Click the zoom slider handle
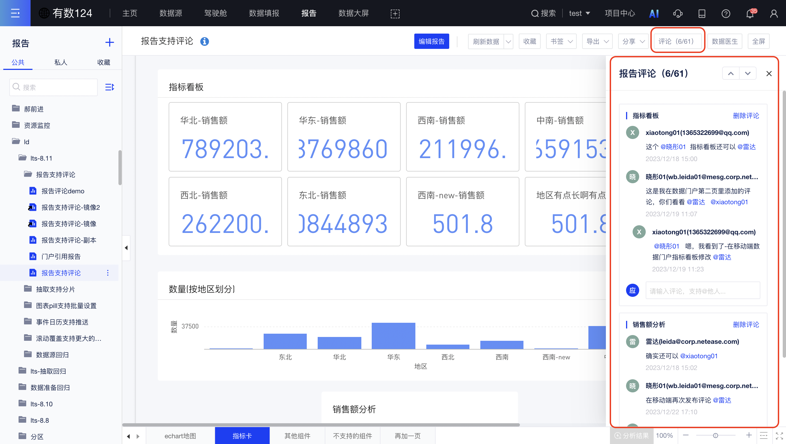The width and height of the screenshot is (786, 444). point(715,436)
